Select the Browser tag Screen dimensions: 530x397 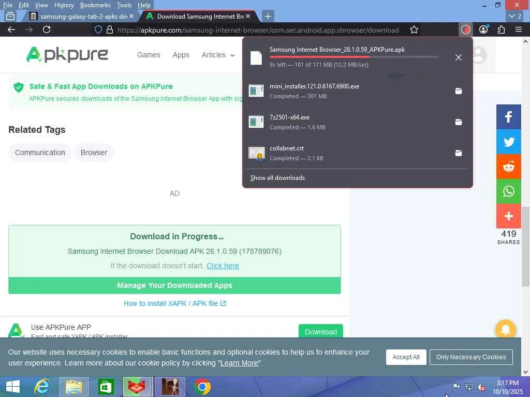[94, 152]
